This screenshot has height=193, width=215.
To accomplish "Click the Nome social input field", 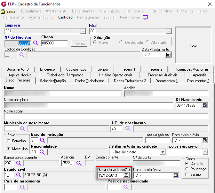I will click(x=105, y=117).
